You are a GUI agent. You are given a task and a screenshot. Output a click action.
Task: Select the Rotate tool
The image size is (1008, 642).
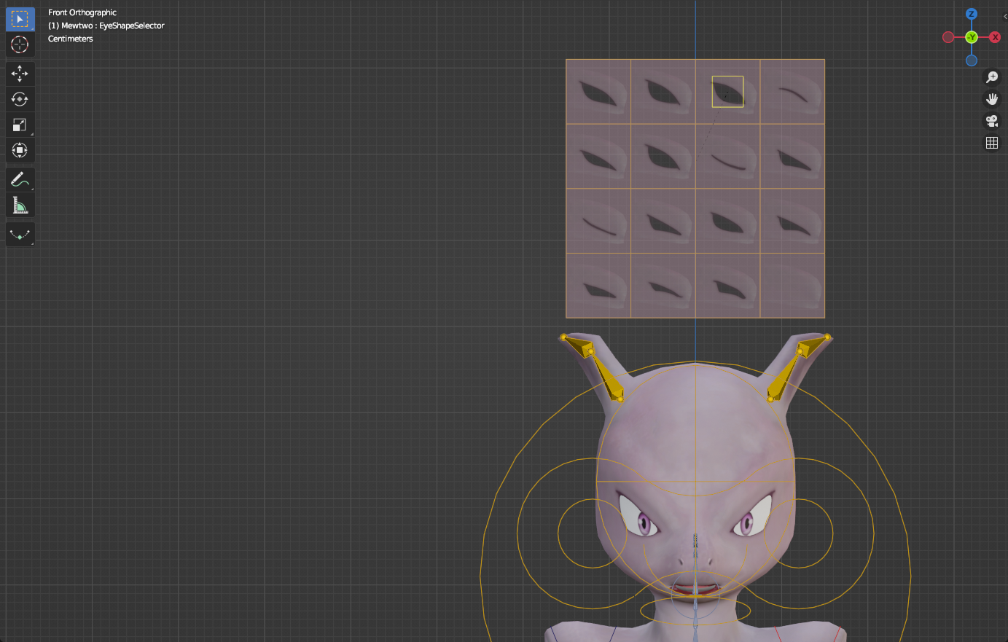pos(20,99)
